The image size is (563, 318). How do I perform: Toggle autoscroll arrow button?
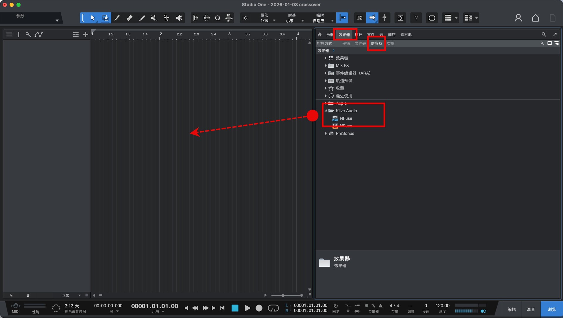pos(372,18)
